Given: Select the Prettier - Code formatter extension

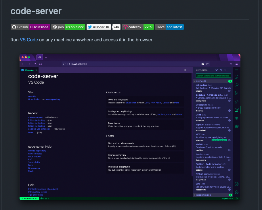Looking at the screenshot, I should click(x=213, y=167).
